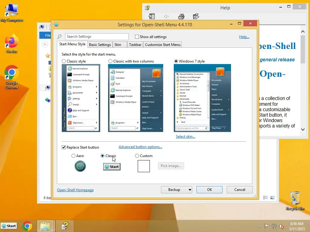Click the Help window hide/show pane icon

[152, 16]
